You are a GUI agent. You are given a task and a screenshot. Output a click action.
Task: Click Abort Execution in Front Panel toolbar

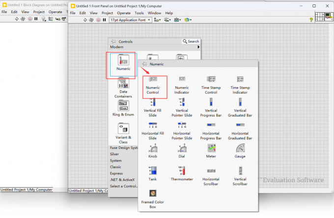pyautogui.click(x=98, y=20)
